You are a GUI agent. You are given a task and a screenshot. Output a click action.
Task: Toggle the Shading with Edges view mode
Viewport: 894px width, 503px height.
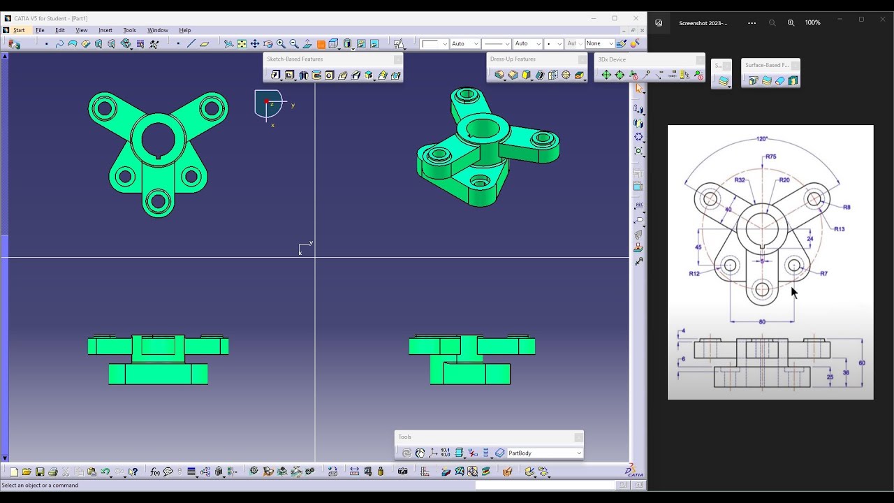[347, 43]
